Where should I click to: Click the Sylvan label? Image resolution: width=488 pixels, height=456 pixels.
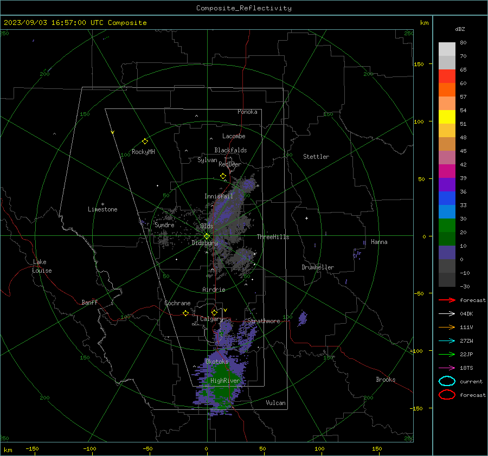point(207,160)
